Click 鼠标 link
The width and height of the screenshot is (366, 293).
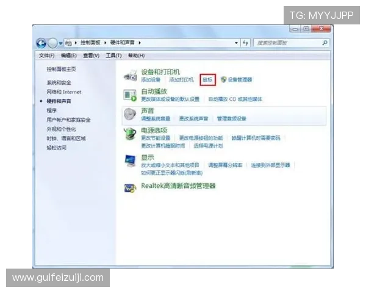coord(207,80)
